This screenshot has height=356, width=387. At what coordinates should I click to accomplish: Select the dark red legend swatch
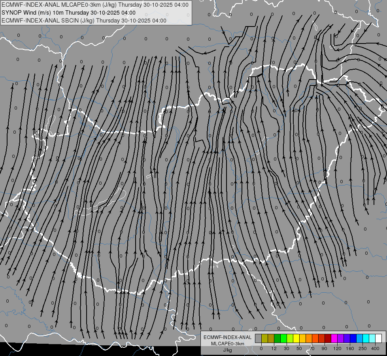[328, 338]
